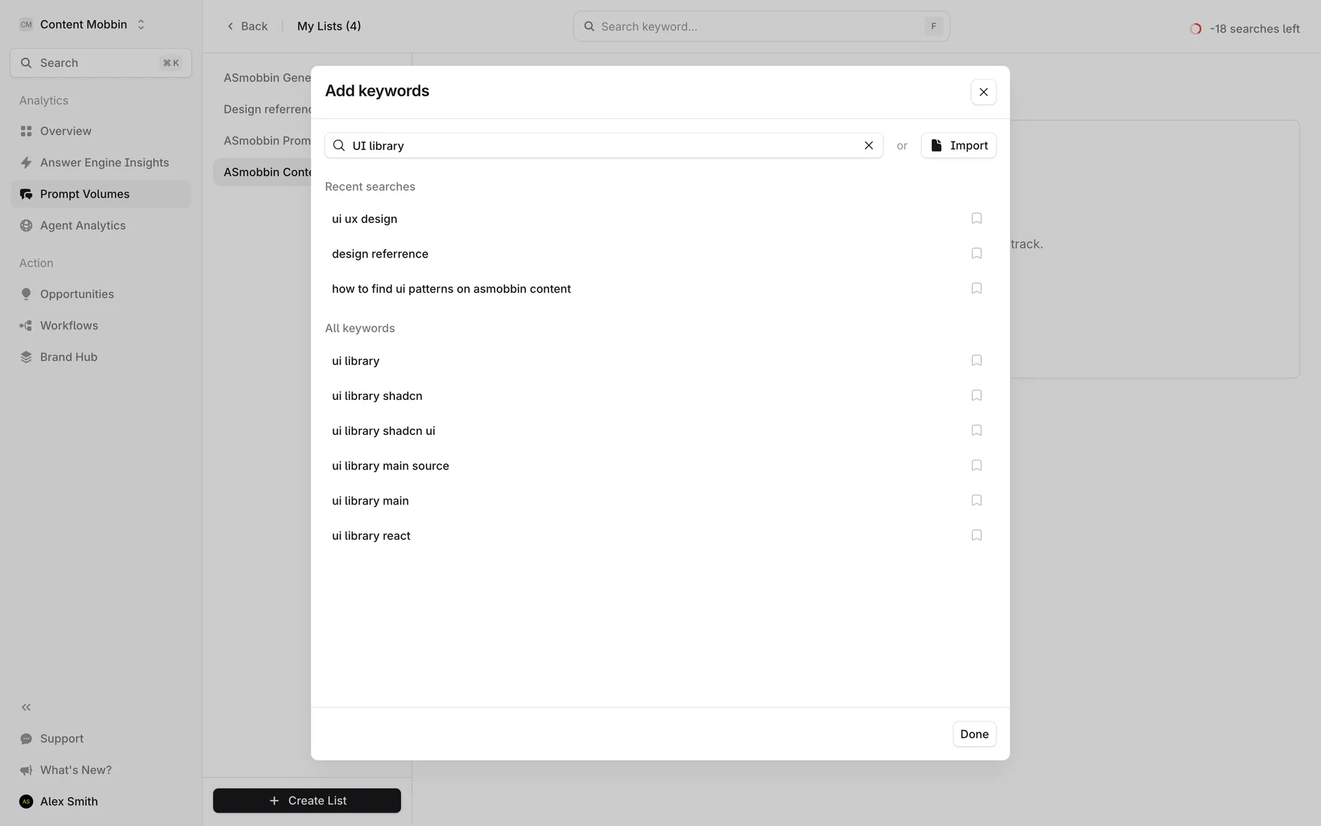Expand the Content Mobbin workspace switcher

141,25
